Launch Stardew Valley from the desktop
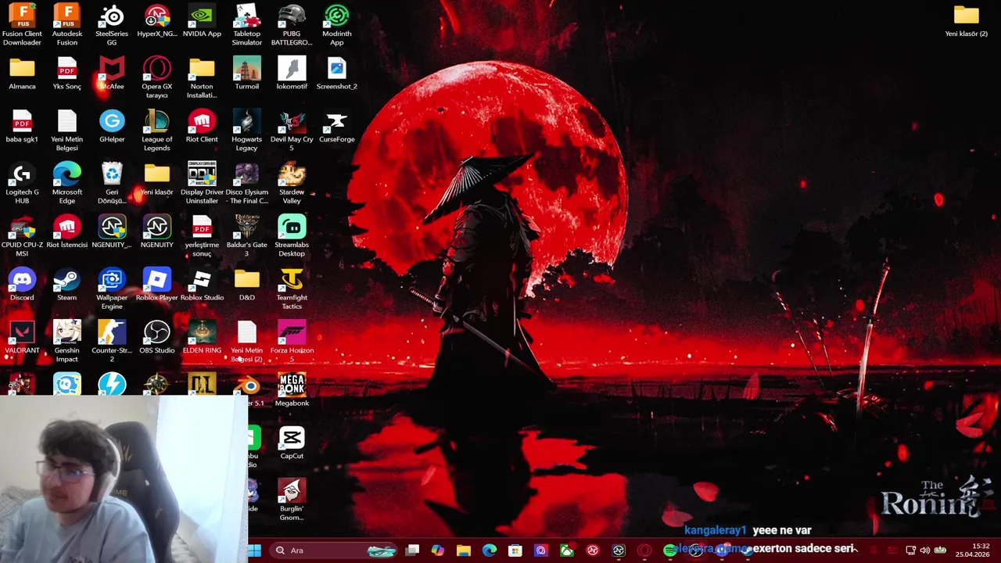 click(x=292, y=183)
